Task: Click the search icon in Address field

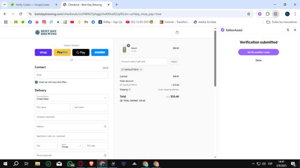Action: click(105, 126)
